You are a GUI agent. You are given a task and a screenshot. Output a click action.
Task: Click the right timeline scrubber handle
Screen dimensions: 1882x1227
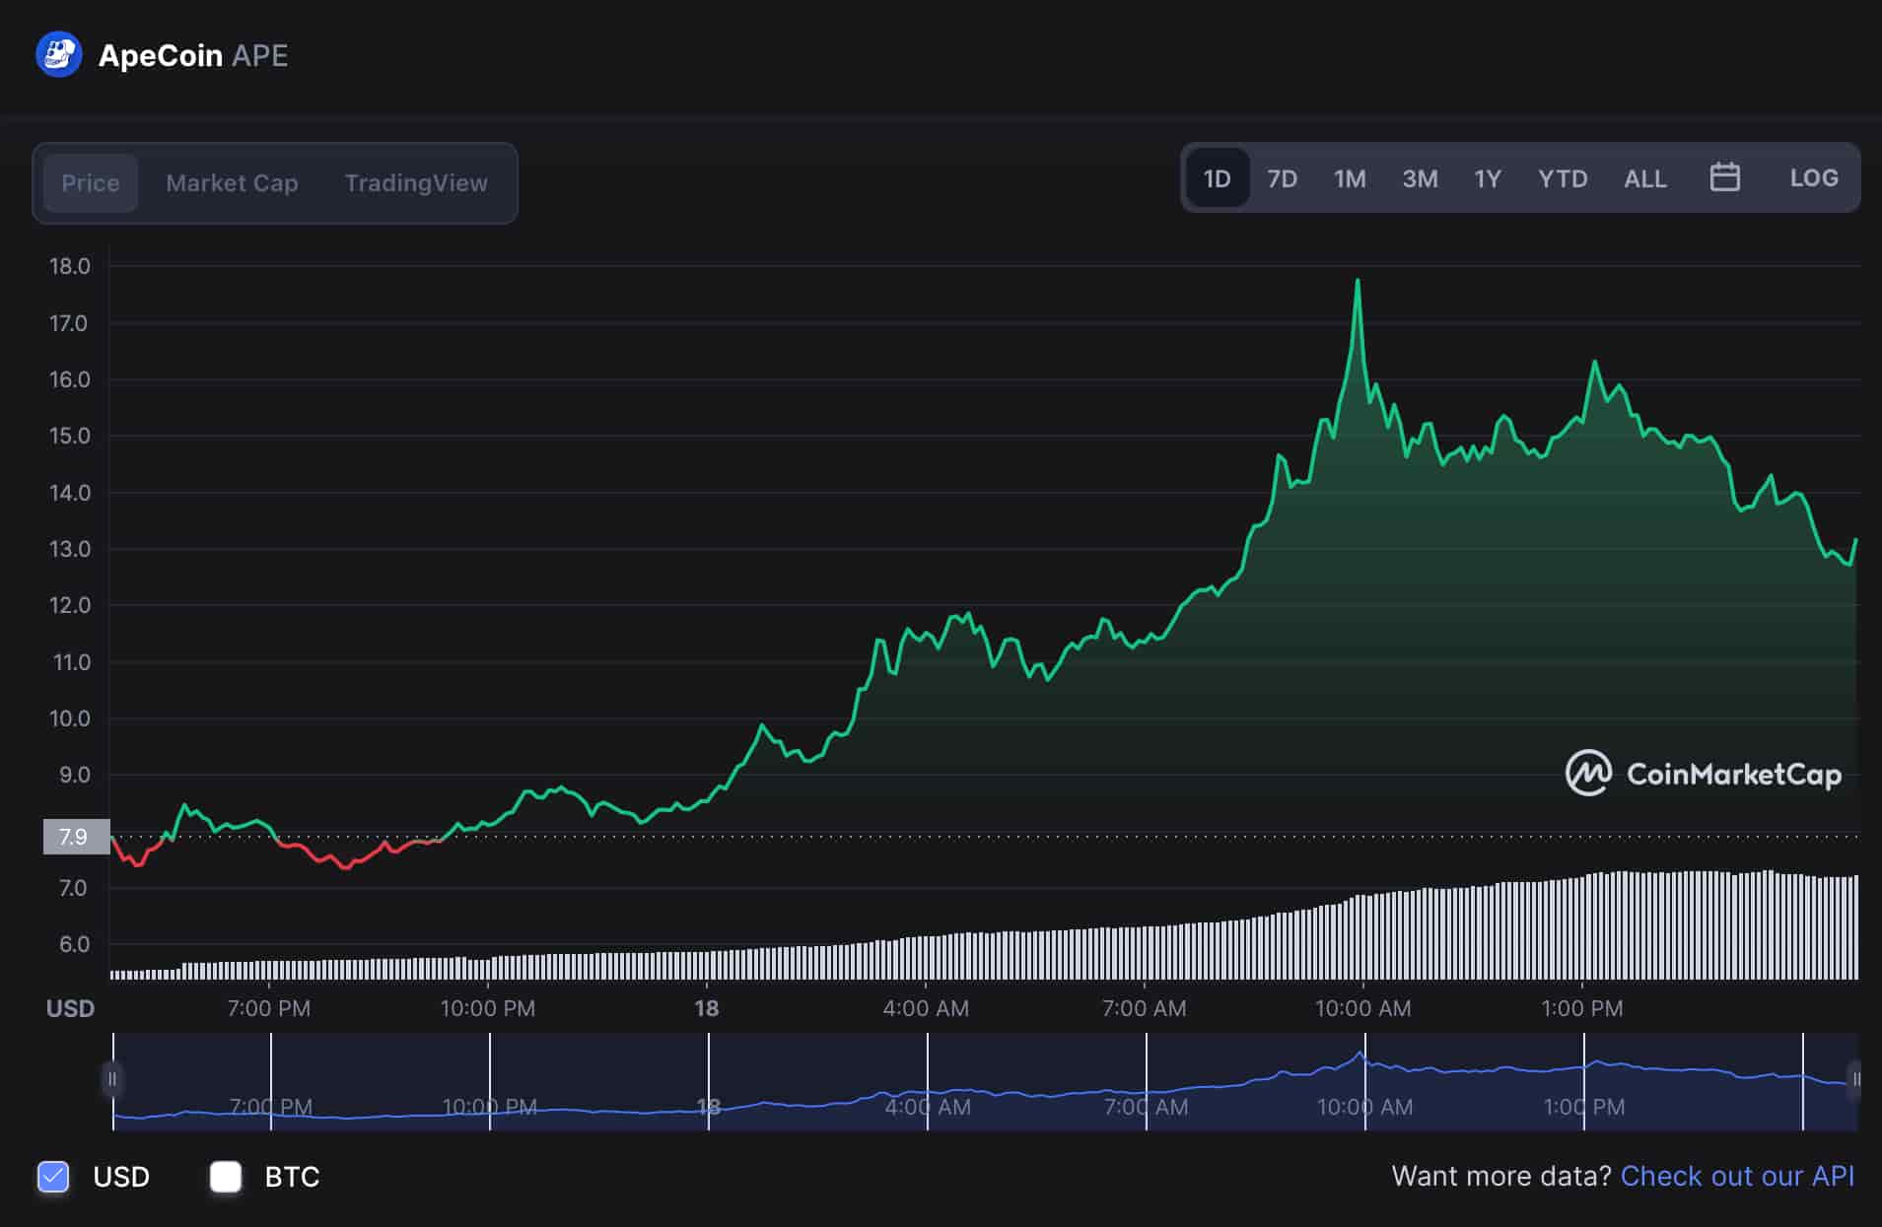click(1857, 1080)
